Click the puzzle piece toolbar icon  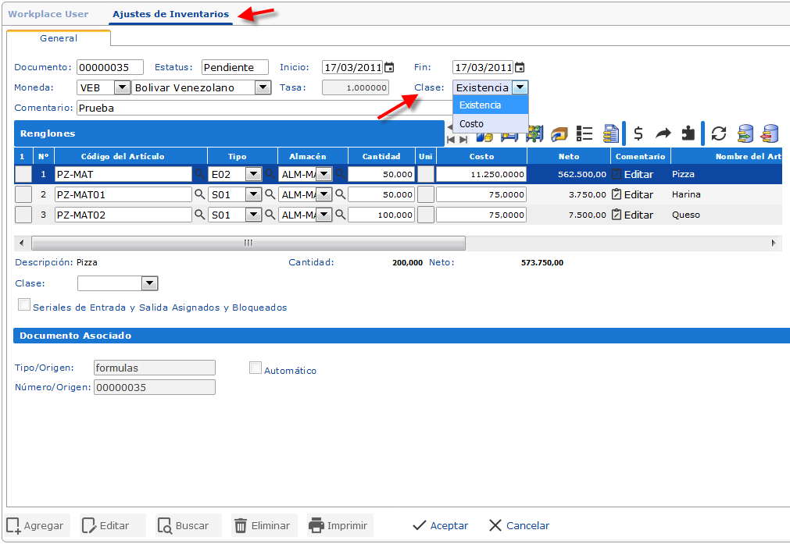(x=688, y=133)
